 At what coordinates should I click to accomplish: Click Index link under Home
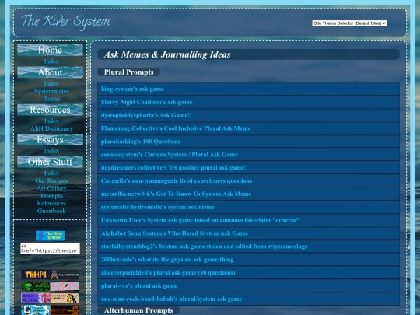click(51, 61)
